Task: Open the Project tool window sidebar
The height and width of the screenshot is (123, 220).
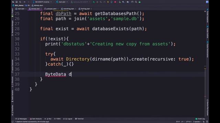Action: pos(12,13)
